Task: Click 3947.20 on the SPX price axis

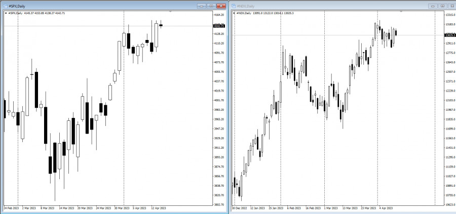Action: click(219, 129)
